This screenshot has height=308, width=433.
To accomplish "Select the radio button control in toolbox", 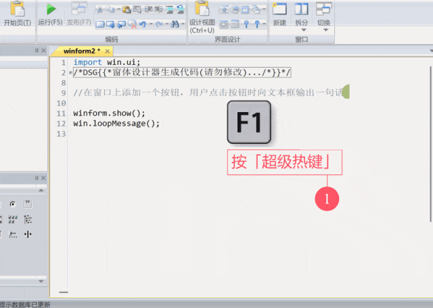I will 13,204.
